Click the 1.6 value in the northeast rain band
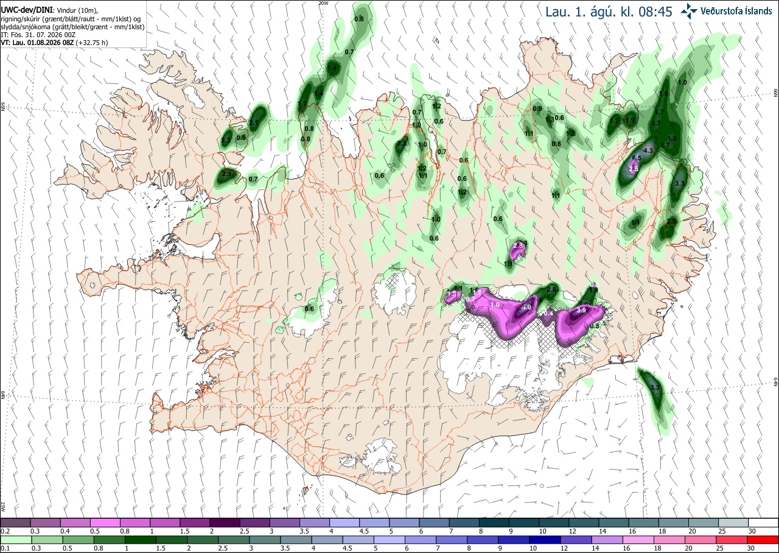This screenshot has width=779, height=553. [664, 93]
